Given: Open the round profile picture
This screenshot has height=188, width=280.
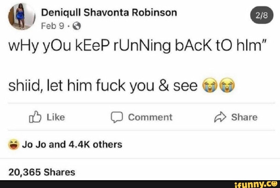Looking at the screenshot, I should tap(22, 16).
